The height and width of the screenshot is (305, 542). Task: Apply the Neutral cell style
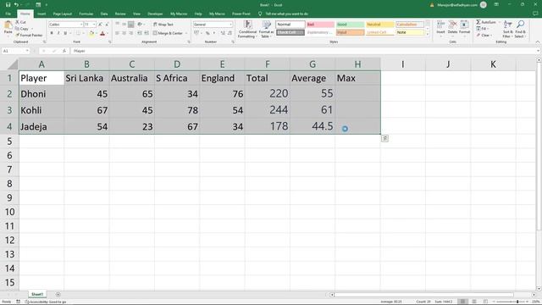click(x=380, y=25)
